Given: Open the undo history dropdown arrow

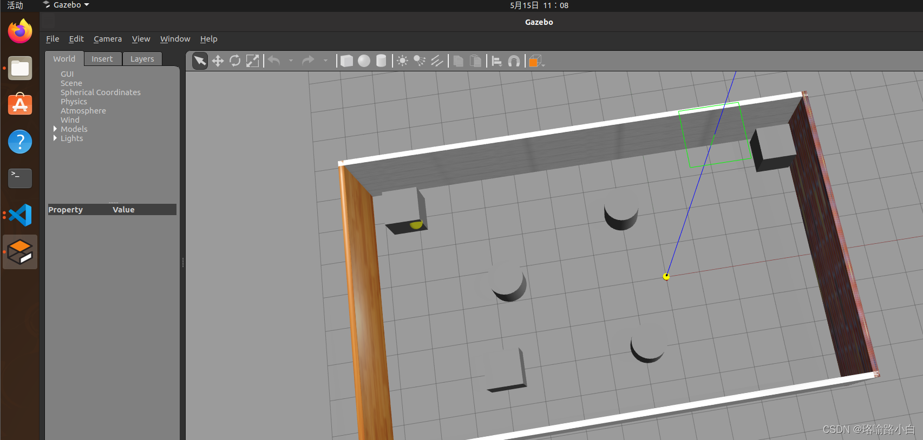Looking at the screenshot, I should (291, 61).
